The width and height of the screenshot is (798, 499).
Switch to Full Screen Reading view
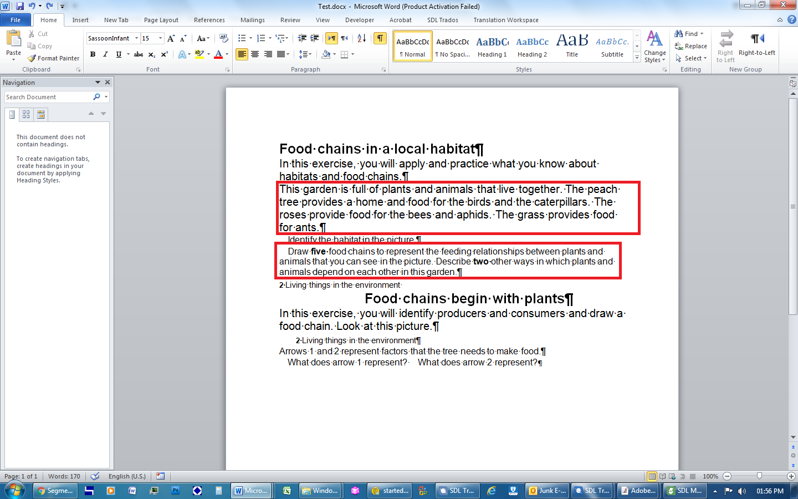click(662, 476)
